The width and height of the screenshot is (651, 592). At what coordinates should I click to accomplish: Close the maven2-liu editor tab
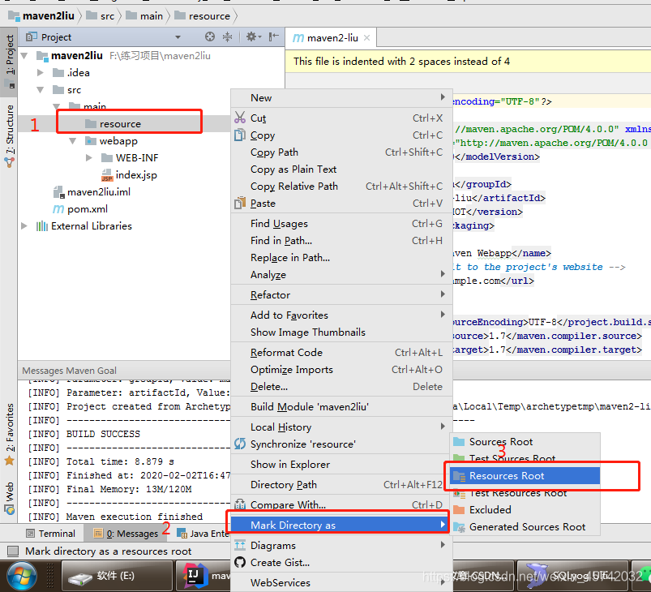point(367,38)
